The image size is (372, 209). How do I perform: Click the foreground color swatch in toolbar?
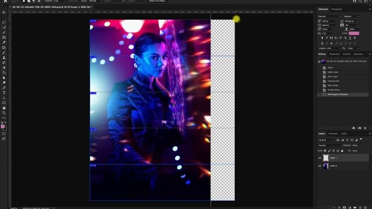coord(2,127)
